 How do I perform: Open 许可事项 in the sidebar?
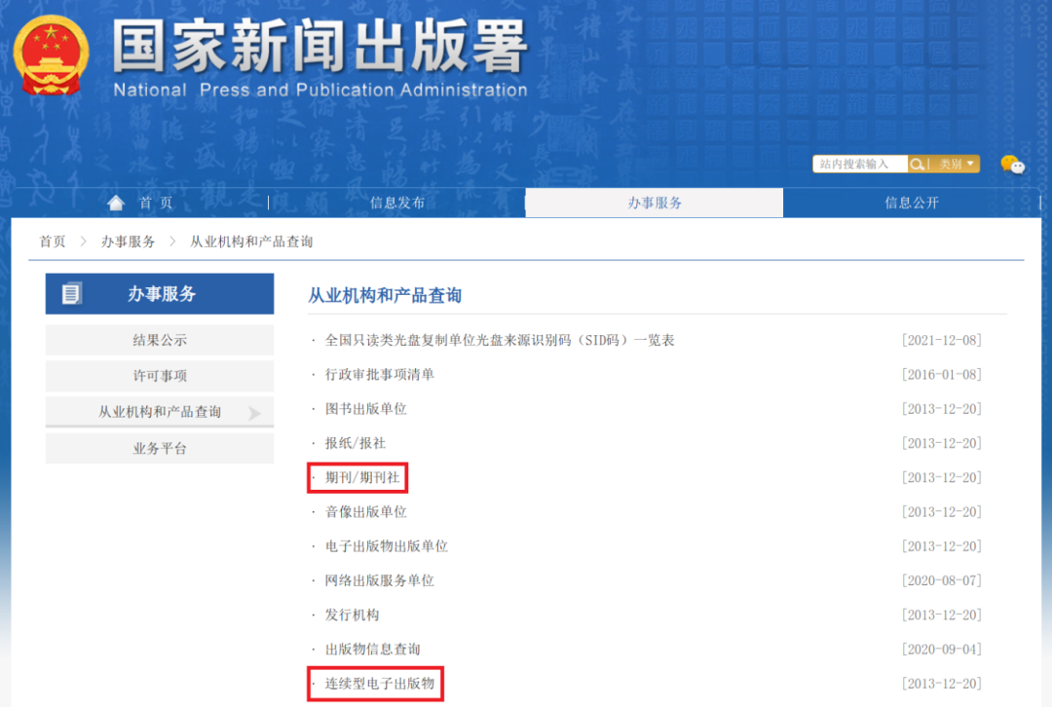[160, 376]
